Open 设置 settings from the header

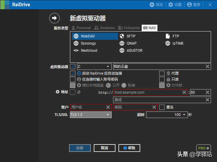click(x=175, y=5)
